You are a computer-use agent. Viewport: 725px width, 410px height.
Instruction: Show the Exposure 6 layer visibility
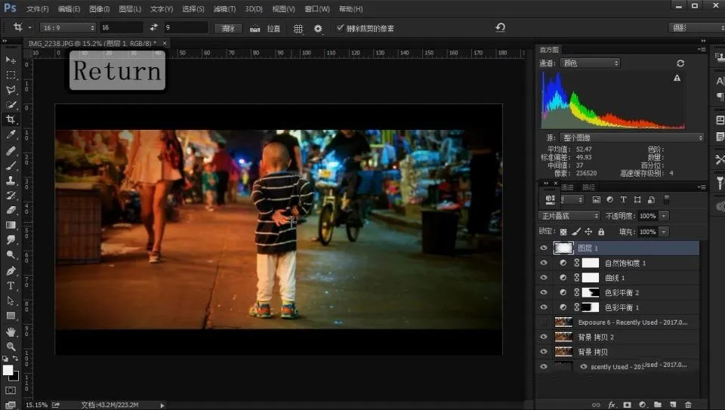click(x=543, y=322)
